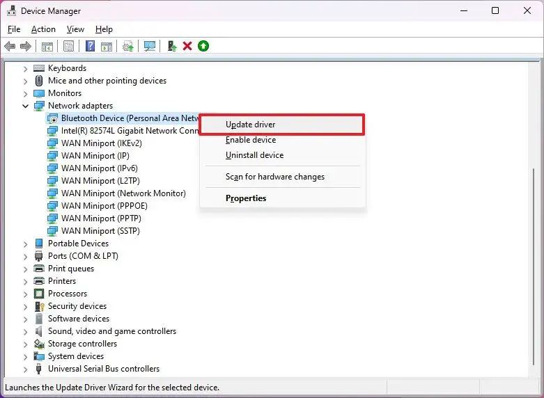Screen dimensions: 544x398
Task: Expand the Processors category
Action: click(x=25, y=294)
